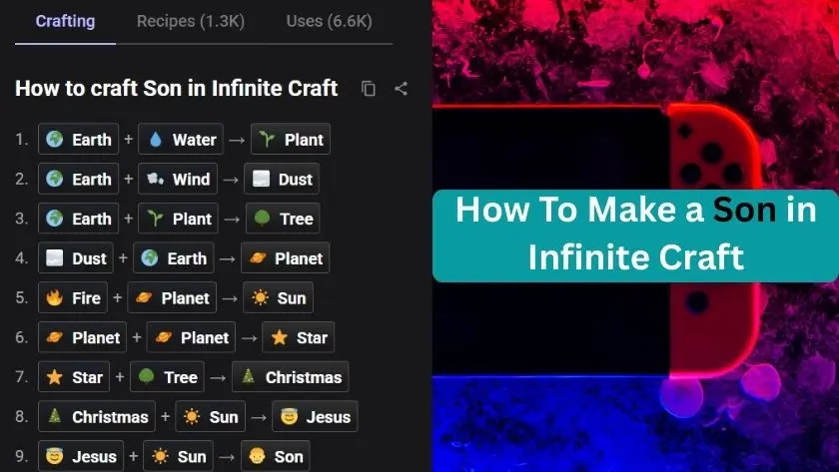Click second Planet chip in step 6
Image resolution: width=839 pixels, height=472 pixels.
pyautogui.click(x=191, y=336)
